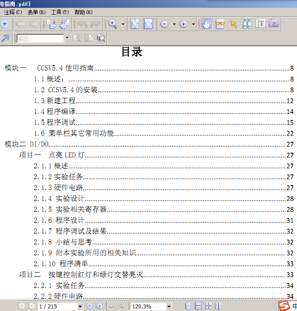
Task: Select the zoom-in magnifier tool
Action: pyautogui.click(x=113, y=24)
